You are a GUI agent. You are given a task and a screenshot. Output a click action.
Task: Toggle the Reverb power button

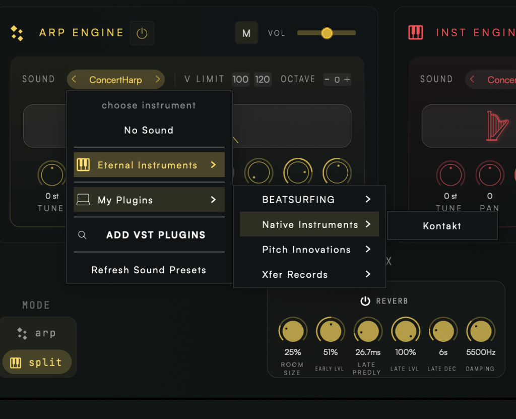(365, 301)
